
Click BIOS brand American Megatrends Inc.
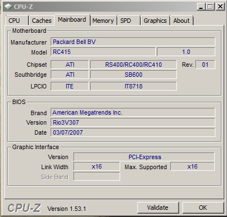(133, 112)
